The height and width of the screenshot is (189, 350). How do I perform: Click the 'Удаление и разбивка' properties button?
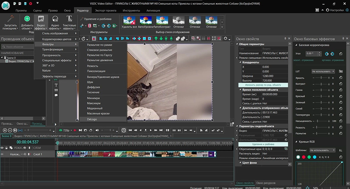[x=263, y=144]
